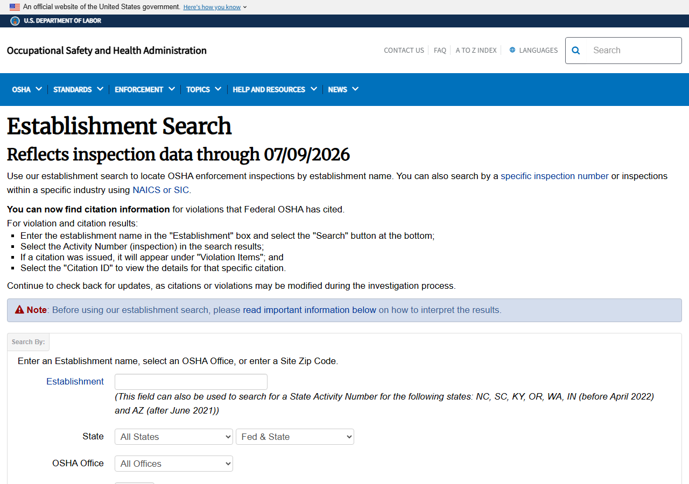Open the All Offices dropdown
Screen dimensions: 689x484
click(174, 464)
